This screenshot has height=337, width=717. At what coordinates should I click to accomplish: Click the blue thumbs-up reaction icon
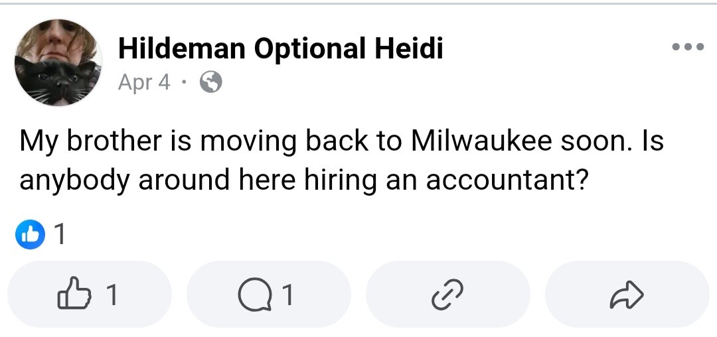point(30,235)
